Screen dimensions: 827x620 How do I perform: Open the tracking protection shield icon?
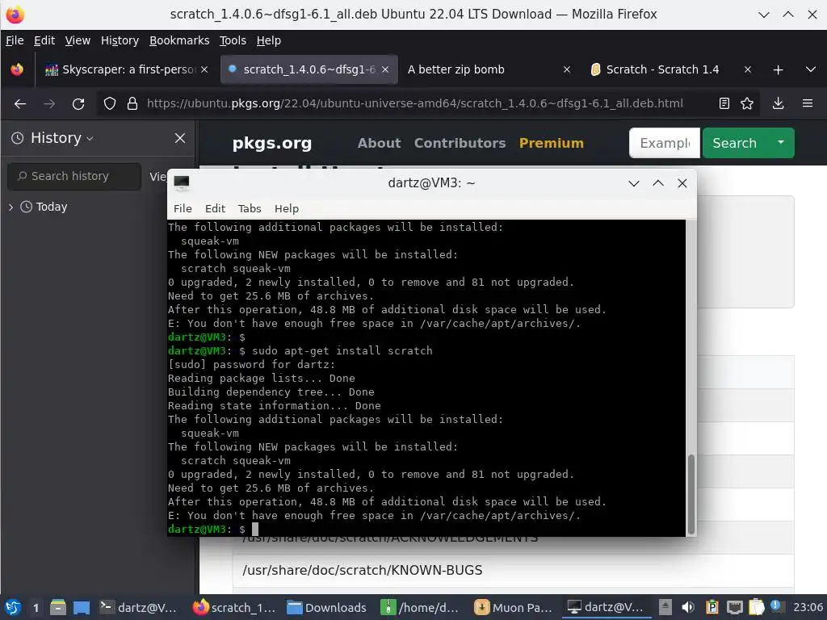(x=109, y=104)
